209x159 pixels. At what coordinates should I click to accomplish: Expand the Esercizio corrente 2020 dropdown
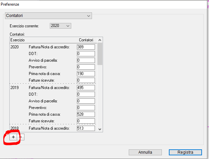pos(61,26)
